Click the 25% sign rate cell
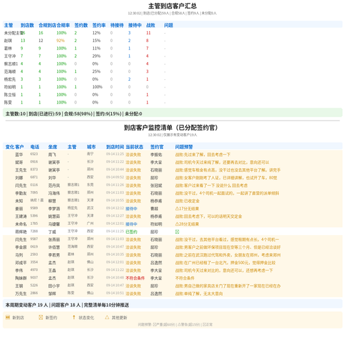 pos(97,72)
